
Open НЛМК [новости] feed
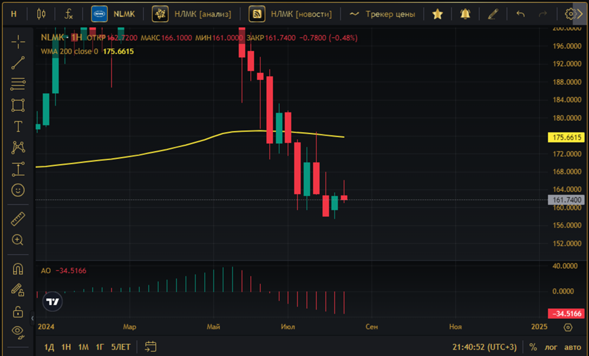(x=290, y=14)
